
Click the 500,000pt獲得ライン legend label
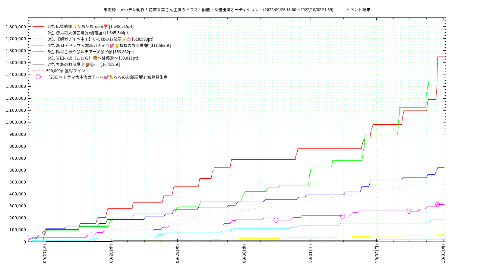click(66, 71)
